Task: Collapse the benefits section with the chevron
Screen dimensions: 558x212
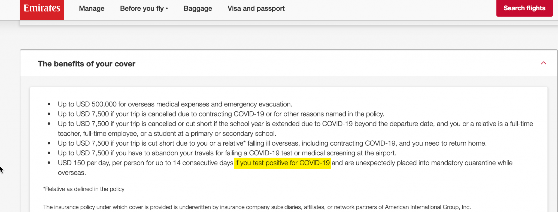Action: click(x=544, y=63)
